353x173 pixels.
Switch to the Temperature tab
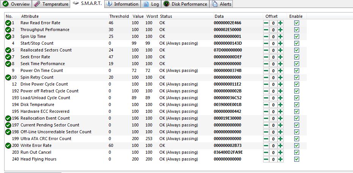point(52,4)
